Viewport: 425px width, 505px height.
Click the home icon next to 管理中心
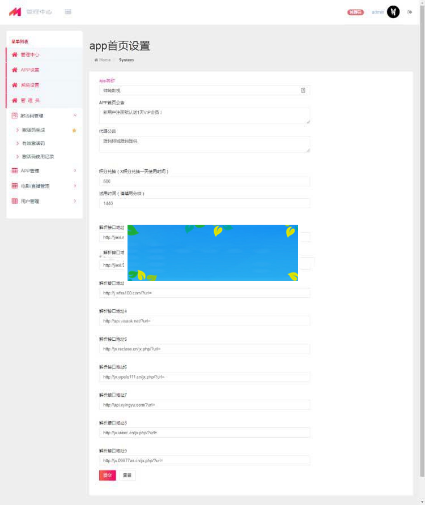tap(15, 55)
